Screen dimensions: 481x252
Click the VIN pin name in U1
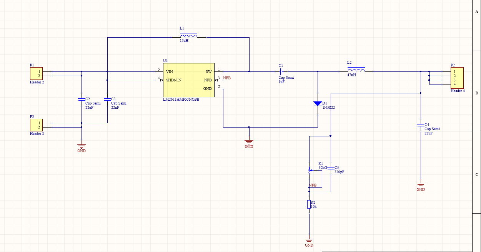coord(169,71)
